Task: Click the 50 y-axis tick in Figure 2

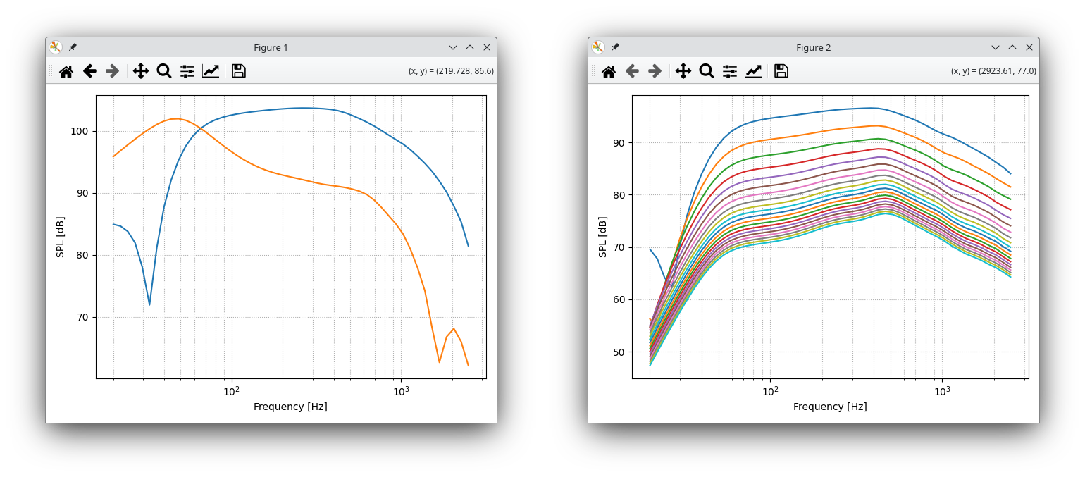Action: (620, 352)
